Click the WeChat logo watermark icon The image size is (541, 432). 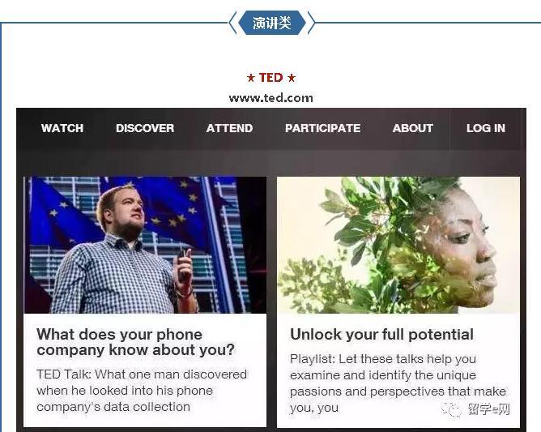451,409
